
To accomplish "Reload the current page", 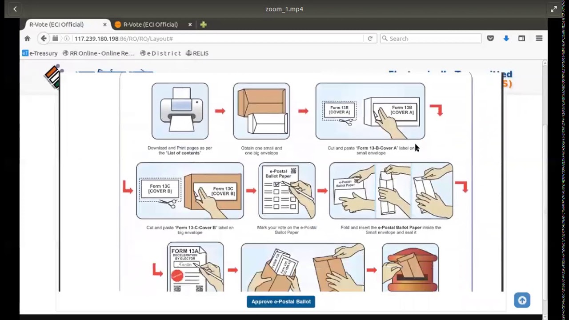I will 370,39.
